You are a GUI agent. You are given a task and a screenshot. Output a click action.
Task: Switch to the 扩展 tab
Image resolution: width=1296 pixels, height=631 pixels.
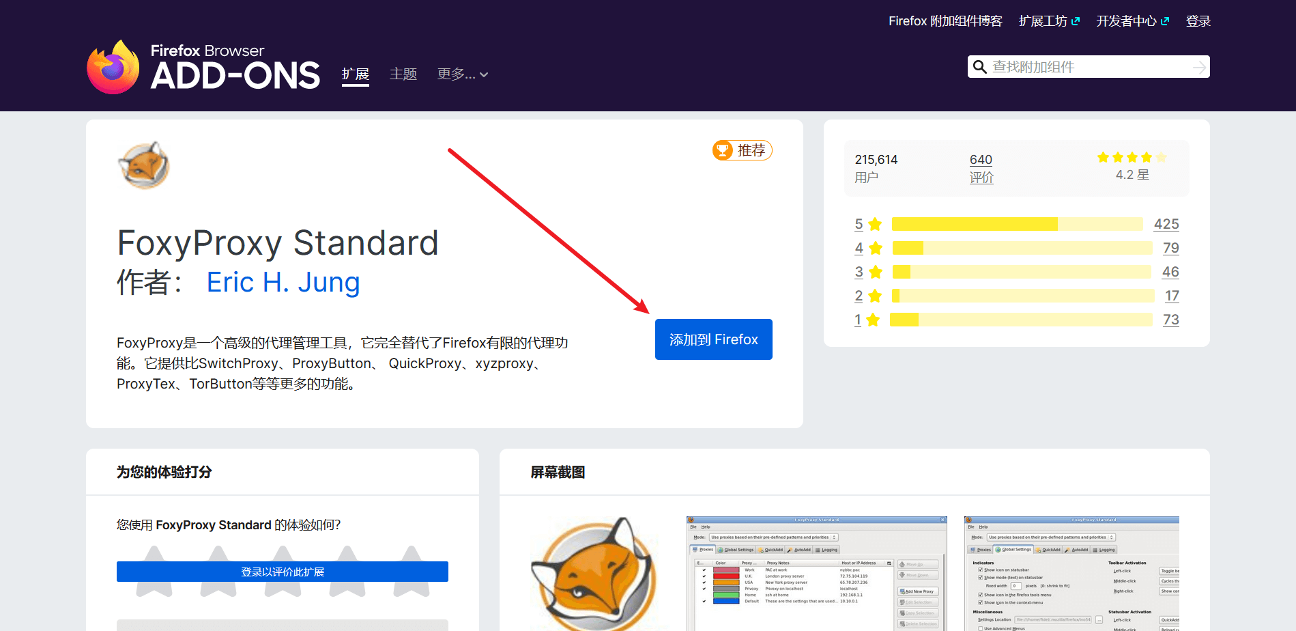(356, 74)
